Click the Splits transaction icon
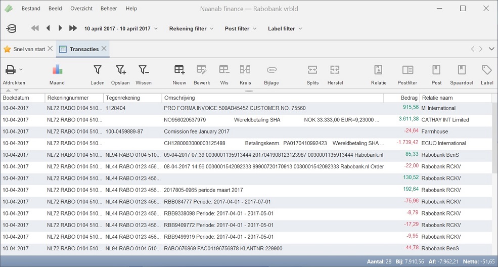 coord(312,70)
